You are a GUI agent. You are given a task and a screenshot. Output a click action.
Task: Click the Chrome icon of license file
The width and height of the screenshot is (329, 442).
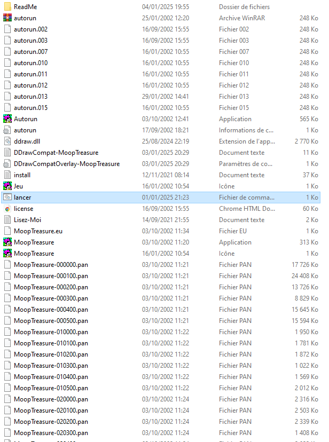click(7, 209)
